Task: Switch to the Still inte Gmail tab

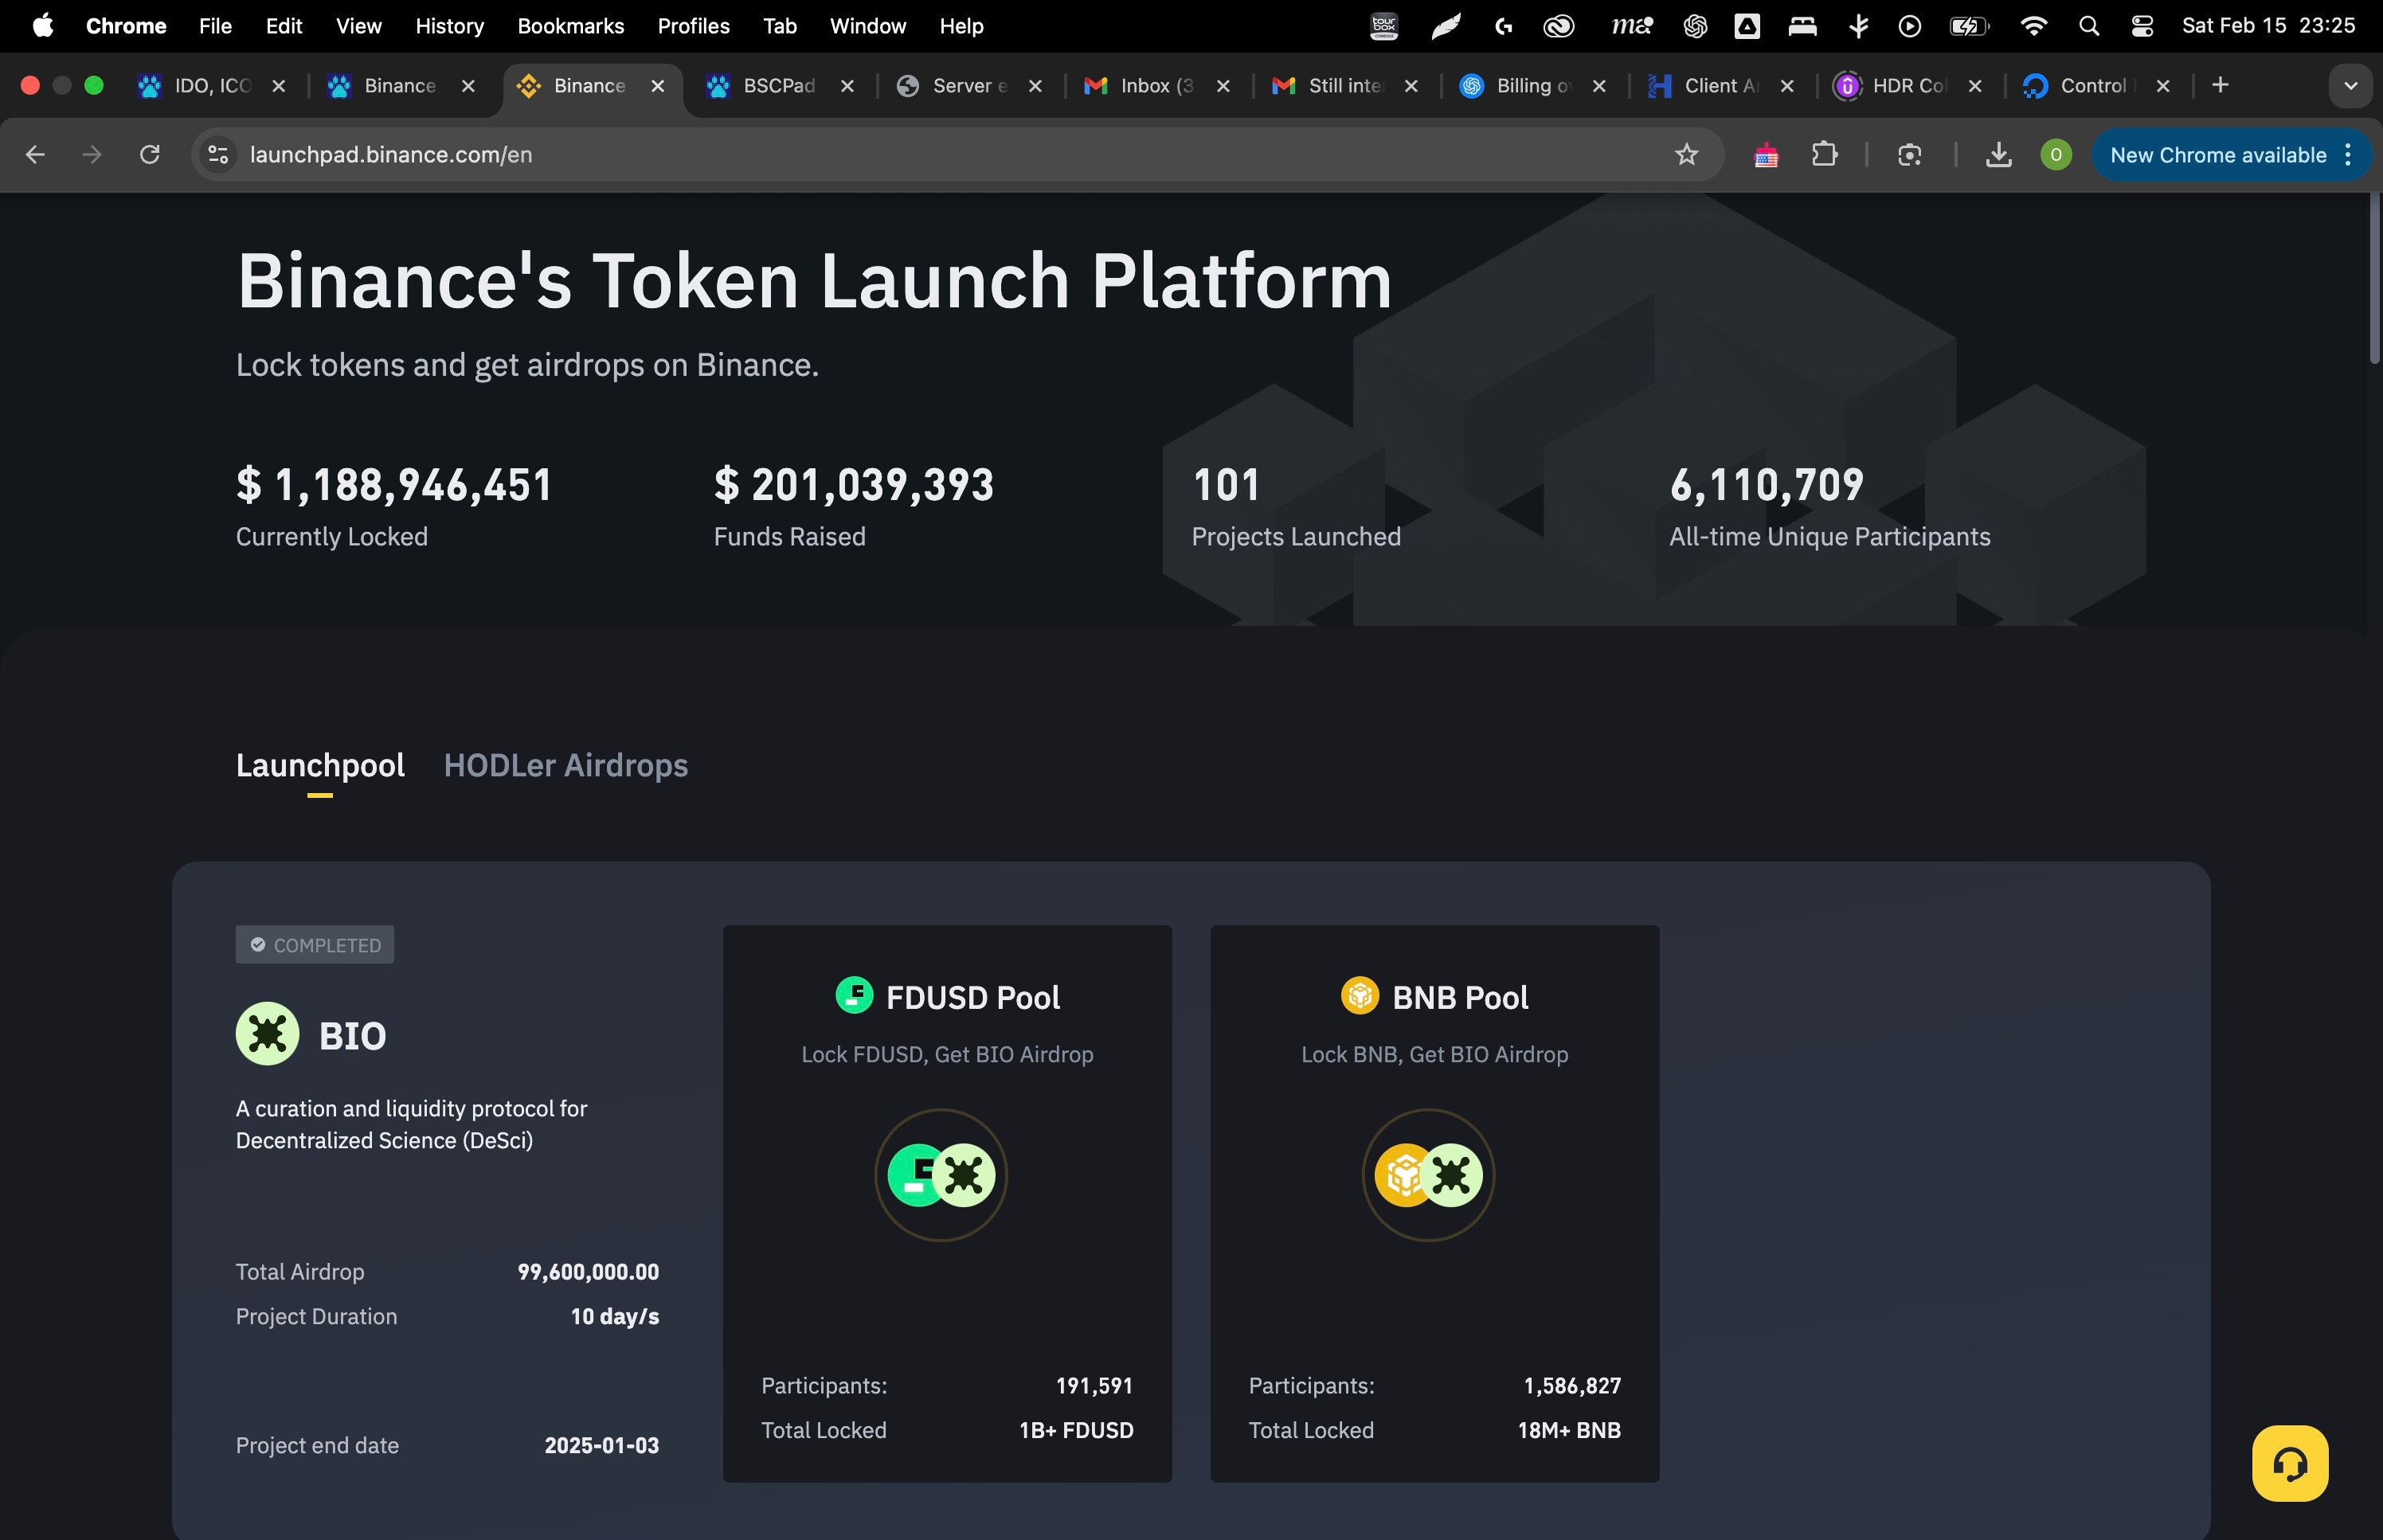Action: click(x=1345, y=86)
